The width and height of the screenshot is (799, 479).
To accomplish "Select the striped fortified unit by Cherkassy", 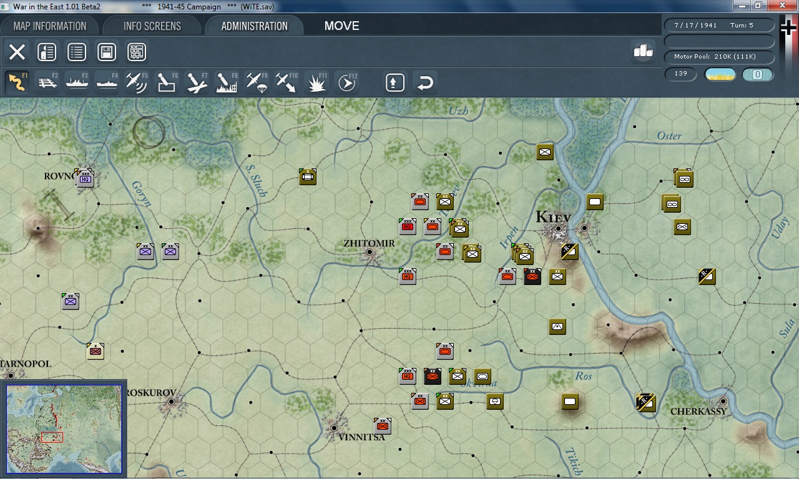I will 645,402.
